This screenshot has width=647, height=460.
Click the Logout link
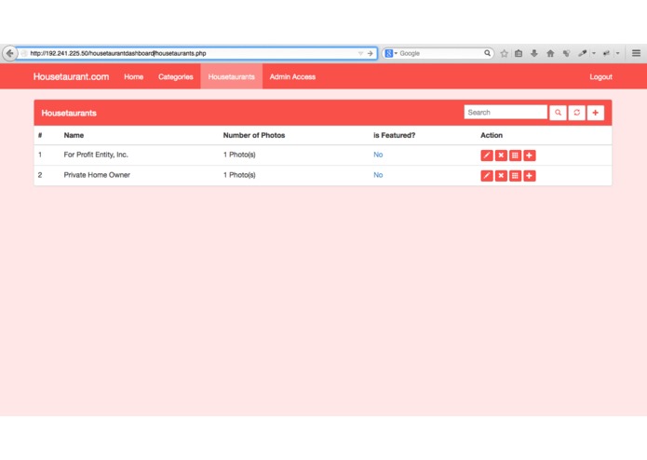(600, 76)
